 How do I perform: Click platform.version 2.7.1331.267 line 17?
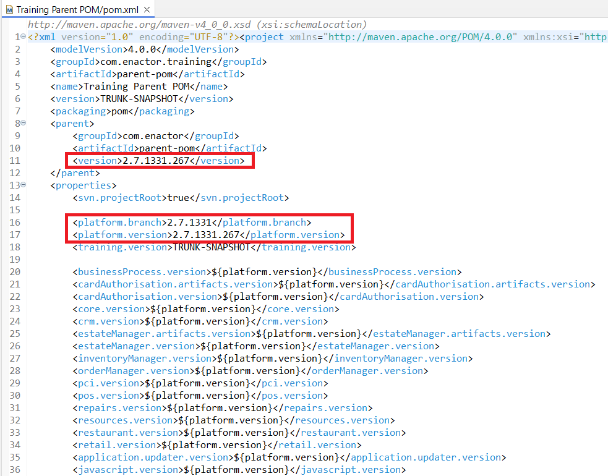[x=208, y=235]
